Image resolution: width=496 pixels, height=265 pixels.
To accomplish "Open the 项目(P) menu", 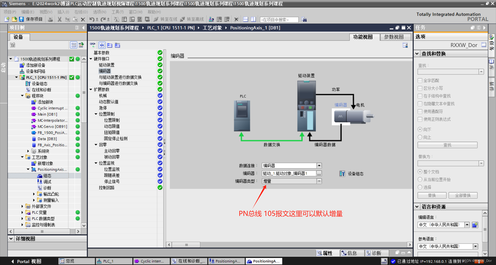I will pos(10,12).
